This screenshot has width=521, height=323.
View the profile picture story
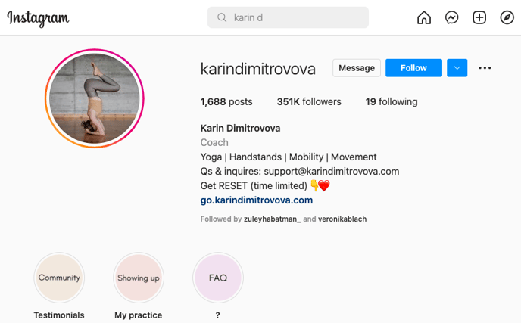point(95,98)
